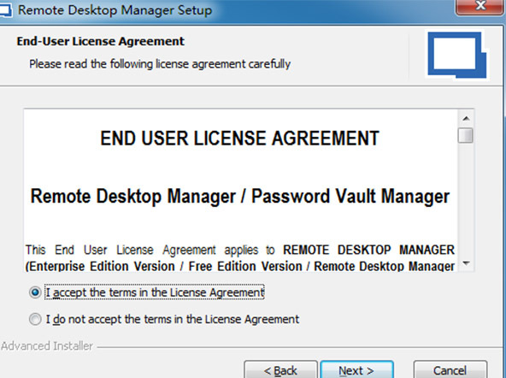This screenshot has width=506, height=378.
Task: Select the accept license terms radio button
Action: point(35,292)
